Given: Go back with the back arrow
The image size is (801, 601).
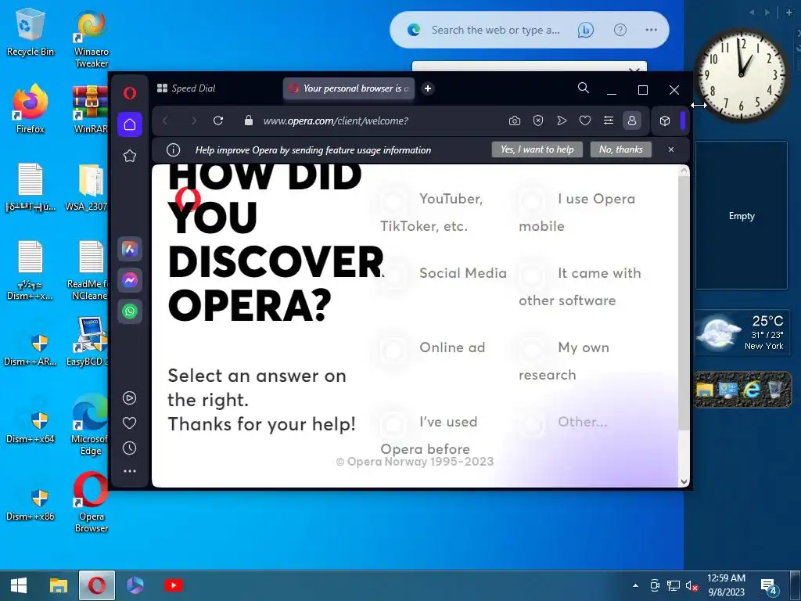Looking at the screenshot, I should click(165, 121).
